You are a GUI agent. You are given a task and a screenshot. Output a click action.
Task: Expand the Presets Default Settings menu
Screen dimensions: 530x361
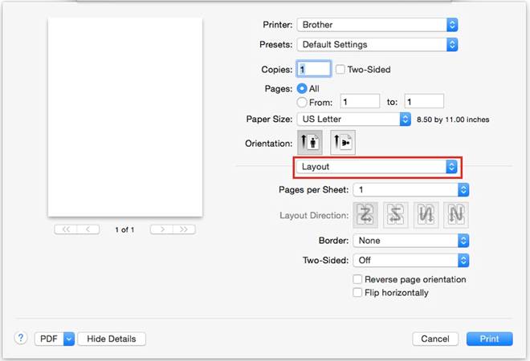click(377, 45)
